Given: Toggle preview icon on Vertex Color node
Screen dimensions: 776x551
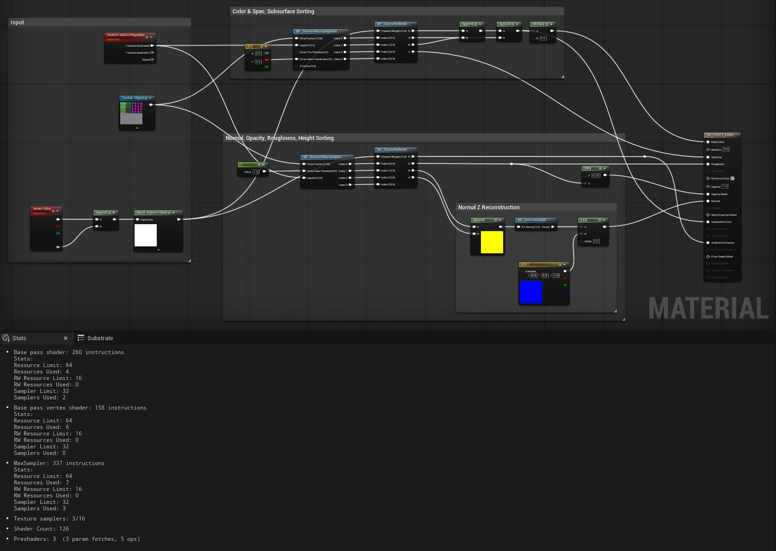Looking at the screenshot, I should pos(53,211).
